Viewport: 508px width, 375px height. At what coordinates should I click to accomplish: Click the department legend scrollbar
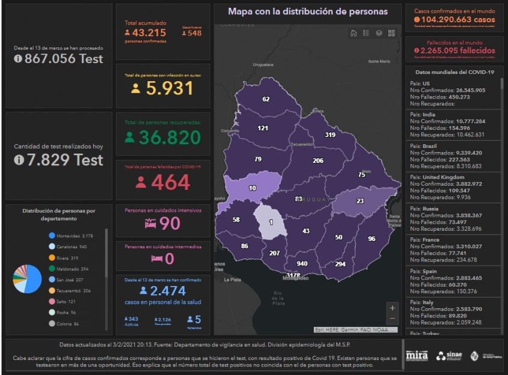(x=106, y=252)
